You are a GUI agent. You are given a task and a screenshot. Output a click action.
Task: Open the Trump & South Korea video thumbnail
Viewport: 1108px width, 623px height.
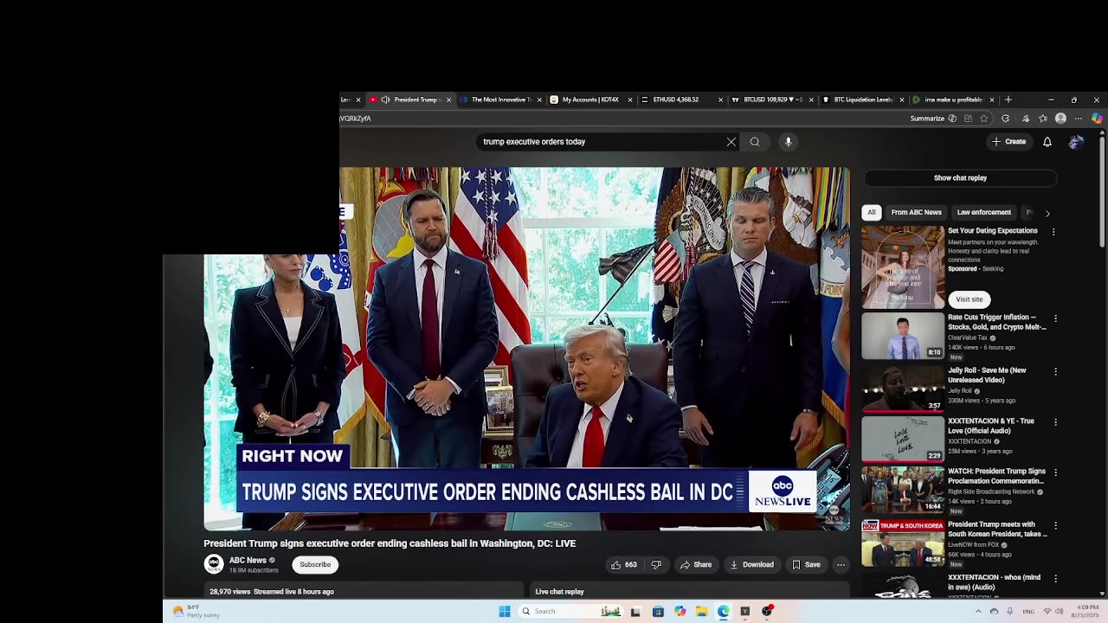[x=903, y=543]
